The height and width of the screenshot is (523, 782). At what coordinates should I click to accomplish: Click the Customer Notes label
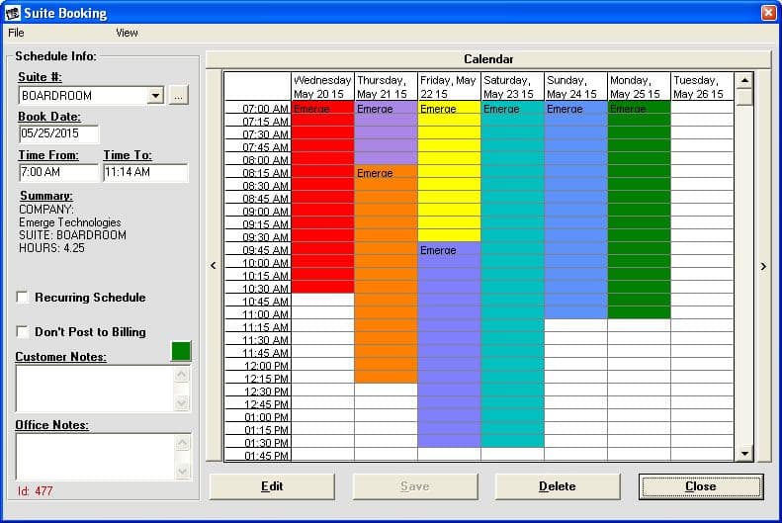coord(61,357)
